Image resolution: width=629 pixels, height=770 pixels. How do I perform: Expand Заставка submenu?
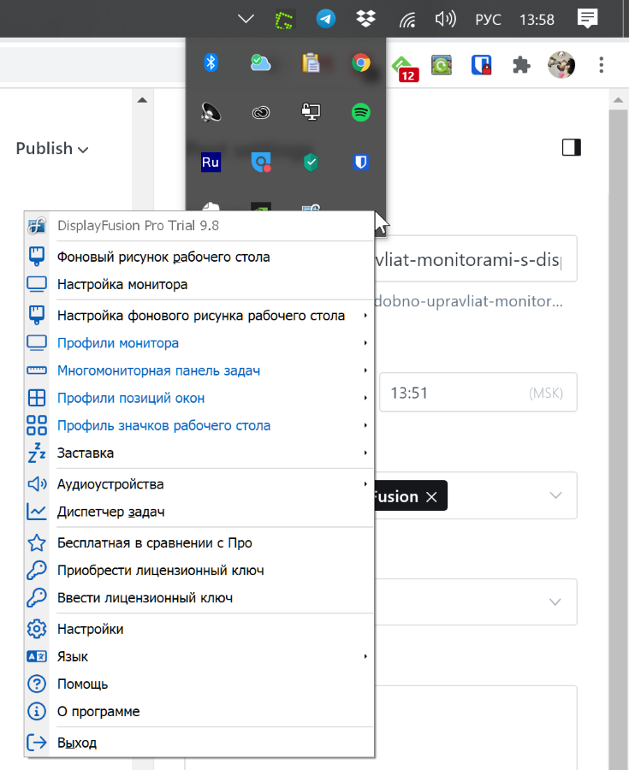click(200, 453)
